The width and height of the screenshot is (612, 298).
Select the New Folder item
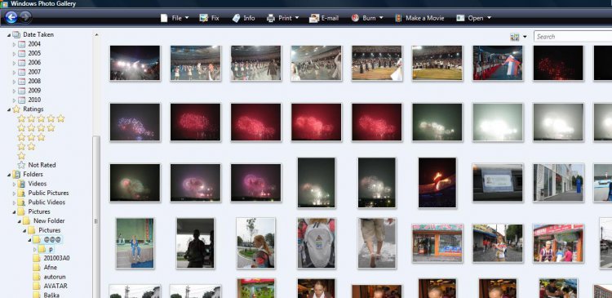(x=44, y=220)
